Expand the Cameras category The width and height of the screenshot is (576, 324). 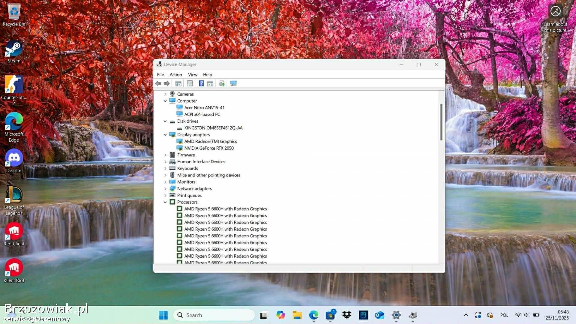tap(165, 94)
